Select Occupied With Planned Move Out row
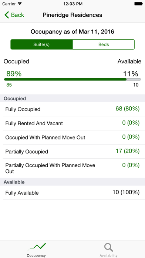The image size is (145, 258). 72,138
